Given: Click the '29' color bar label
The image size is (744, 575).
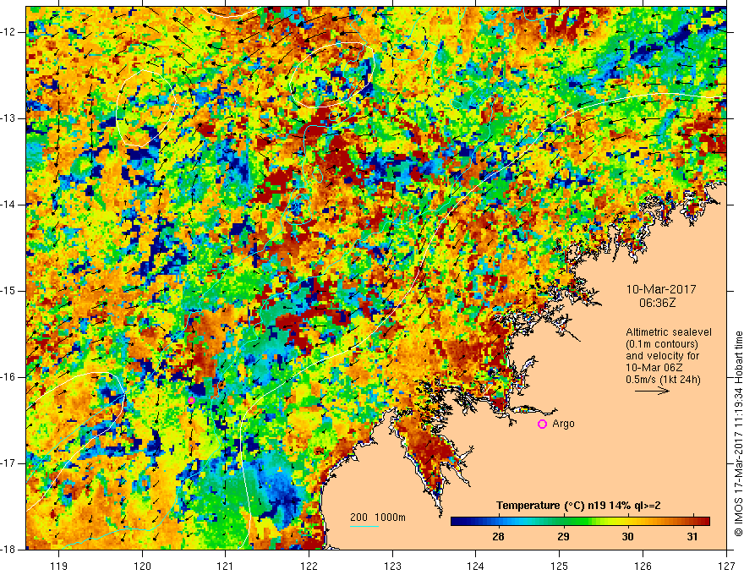Looking at the screenshot, I should (x=563, y=537).
